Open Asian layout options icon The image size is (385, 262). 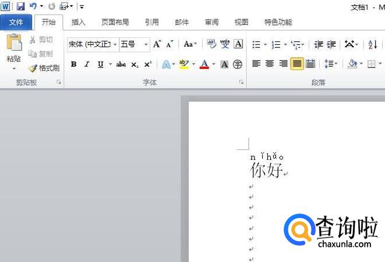(349, 44)
